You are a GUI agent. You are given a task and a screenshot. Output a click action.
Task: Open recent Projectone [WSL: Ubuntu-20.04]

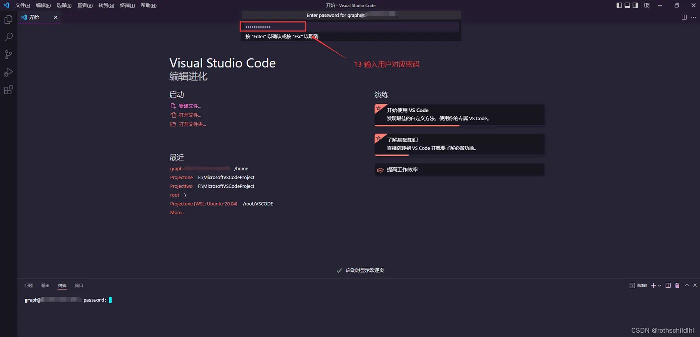[204, 204]
